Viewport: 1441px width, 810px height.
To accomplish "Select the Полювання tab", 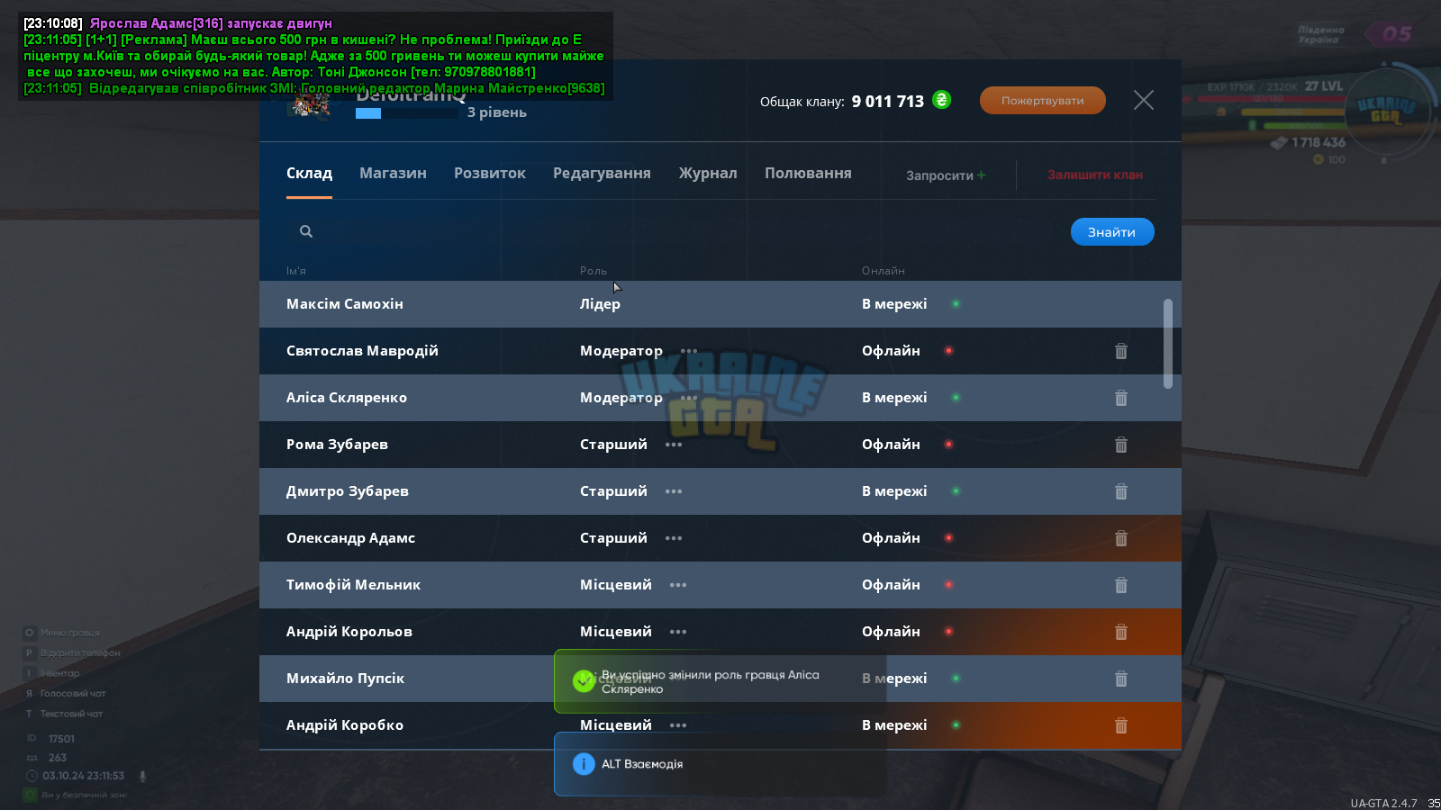I will (808, 173).
